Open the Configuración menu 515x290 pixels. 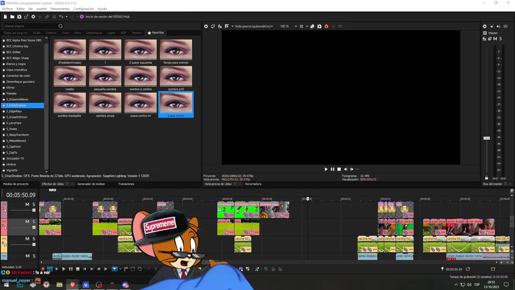pos(84,8)
